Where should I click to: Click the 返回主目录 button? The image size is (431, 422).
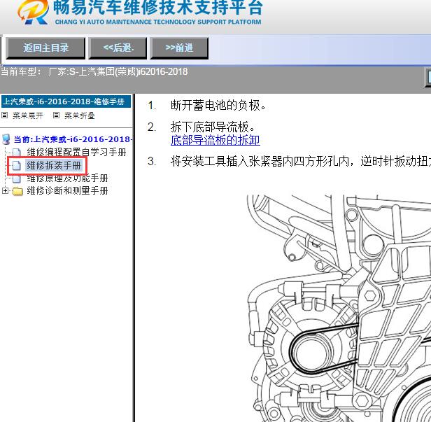pos(45,48)
